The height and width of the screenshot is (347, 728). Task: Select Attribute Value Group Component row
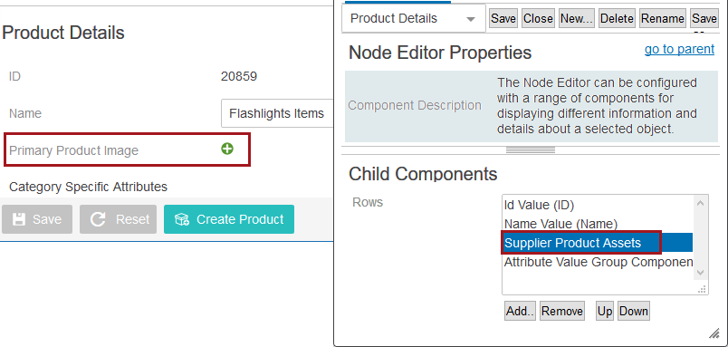598,262
